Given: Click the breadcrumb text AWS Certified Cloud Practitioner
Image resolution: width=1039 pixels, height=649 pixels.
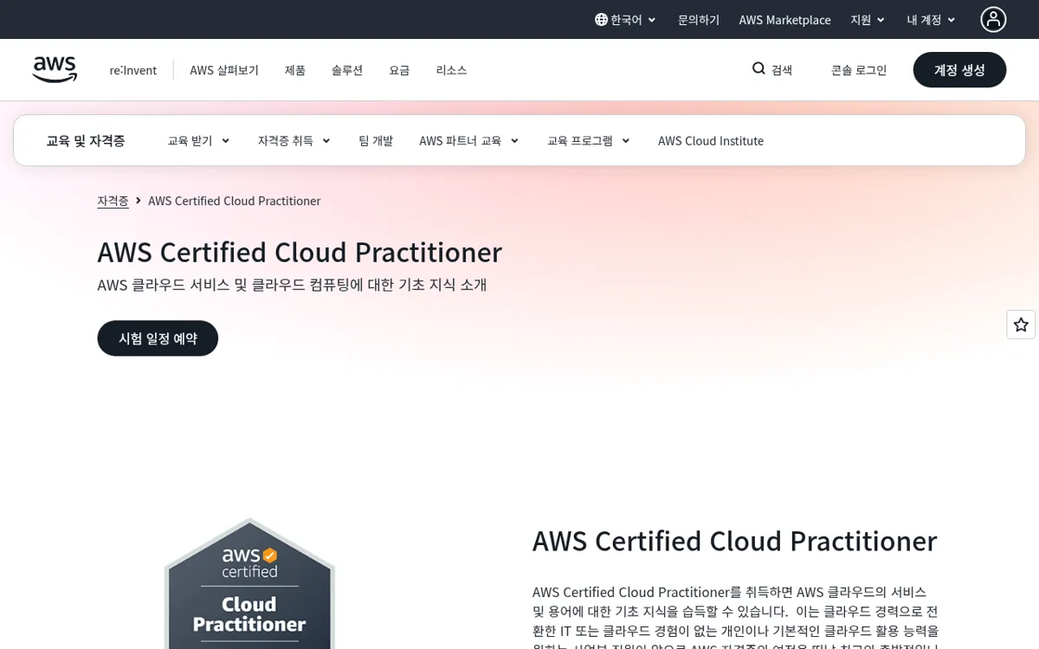Looking at the screenshot, I should pyautogui.click(x=235, y=201).
